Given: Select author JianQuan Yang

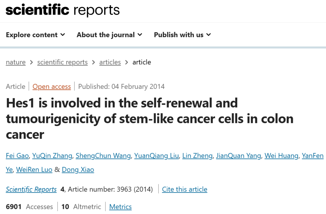Looking at the screenshot, I should (238, 156).
